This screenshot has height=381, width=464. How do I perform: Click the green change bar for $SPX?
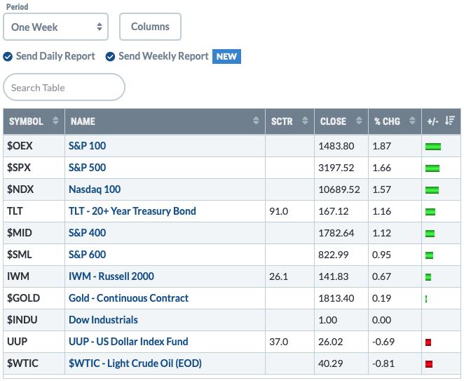432,168
